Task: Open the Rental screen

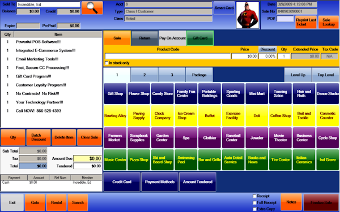Action: click(x=56, y=203)
